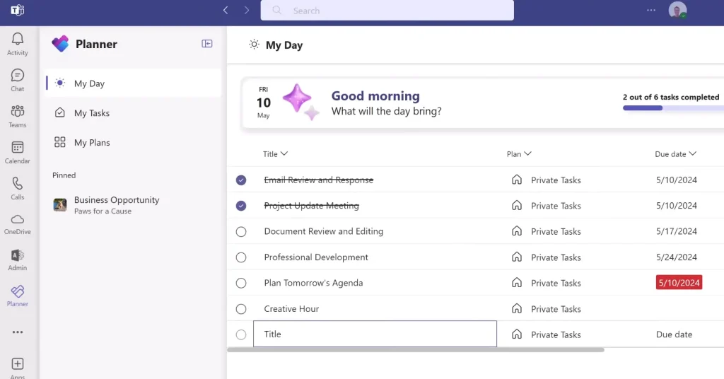This screenshot has width=724, height=379.
Task: Mark Creative Hour task as complete
Action: [x=241, y=309]
